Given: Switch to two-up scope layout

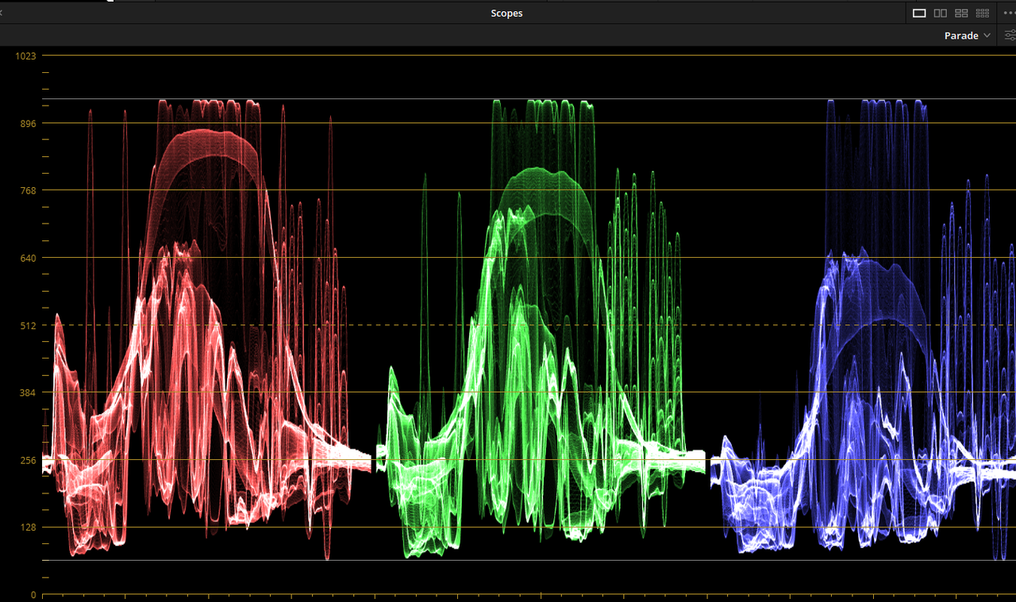Looking at the screenshot, I should coord(941,13).
